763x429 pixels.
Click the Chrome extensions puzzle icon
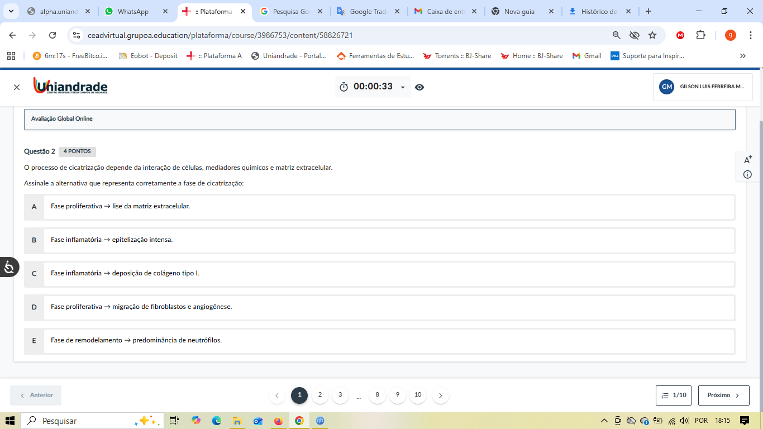[700, 35]
